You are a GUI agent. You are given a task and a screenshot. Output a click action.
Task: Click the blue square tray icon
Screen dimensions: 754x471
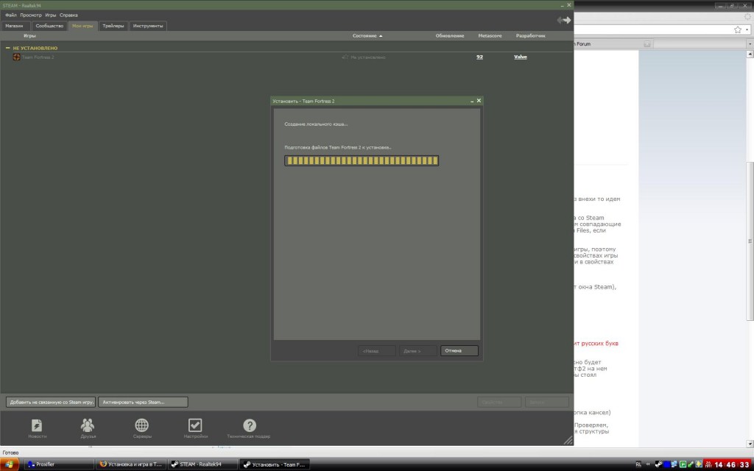point(666,464)
